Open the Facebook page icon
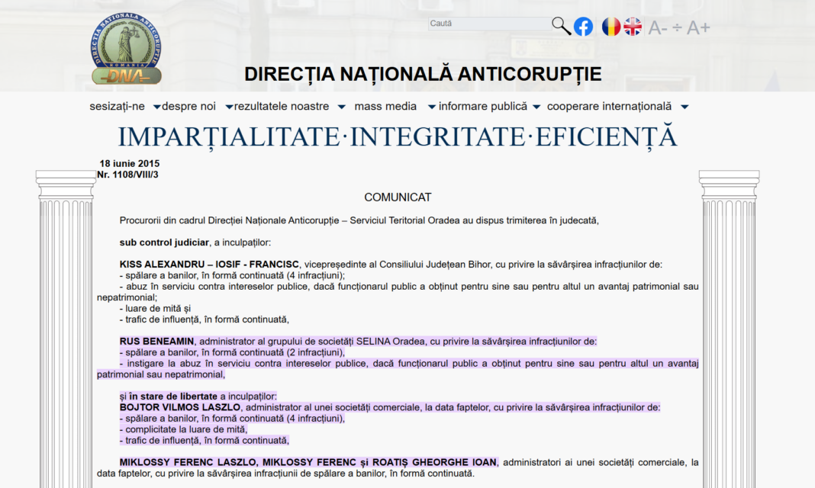This screenshot has width=815, height=488. point(583,27)
